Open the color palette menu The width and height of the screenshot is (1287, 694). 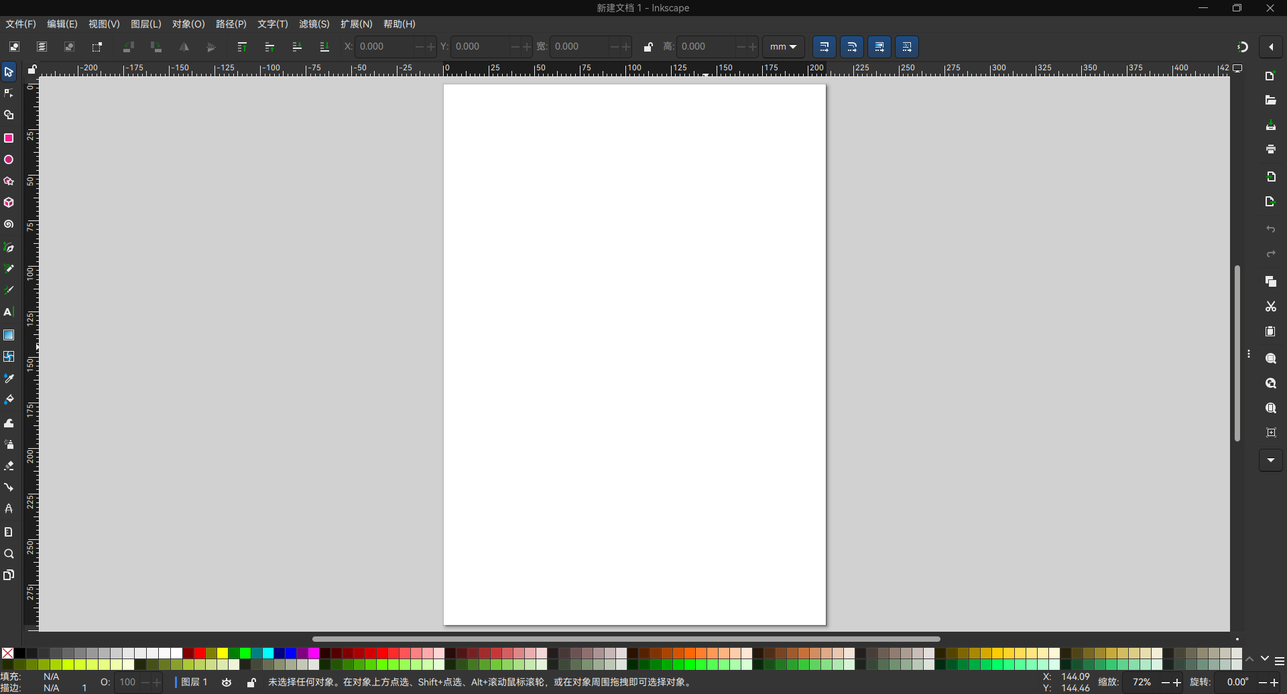[1280, 661]
